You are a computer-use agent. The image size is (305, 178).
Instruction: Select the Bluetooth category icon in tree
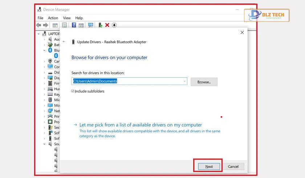pyautogui.click(x=50, y=50)
